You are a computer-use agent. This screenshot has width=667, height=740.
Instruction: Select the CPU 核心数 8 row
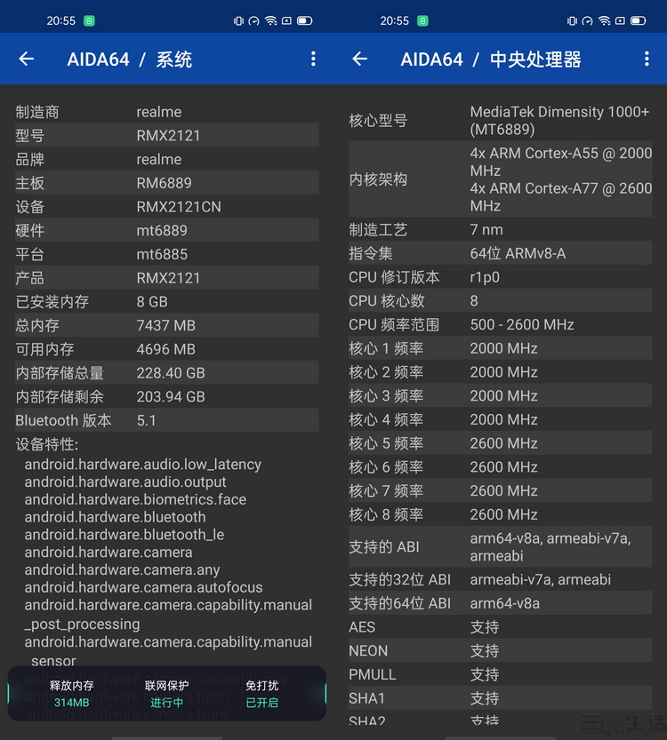click(x=500, y=300)
